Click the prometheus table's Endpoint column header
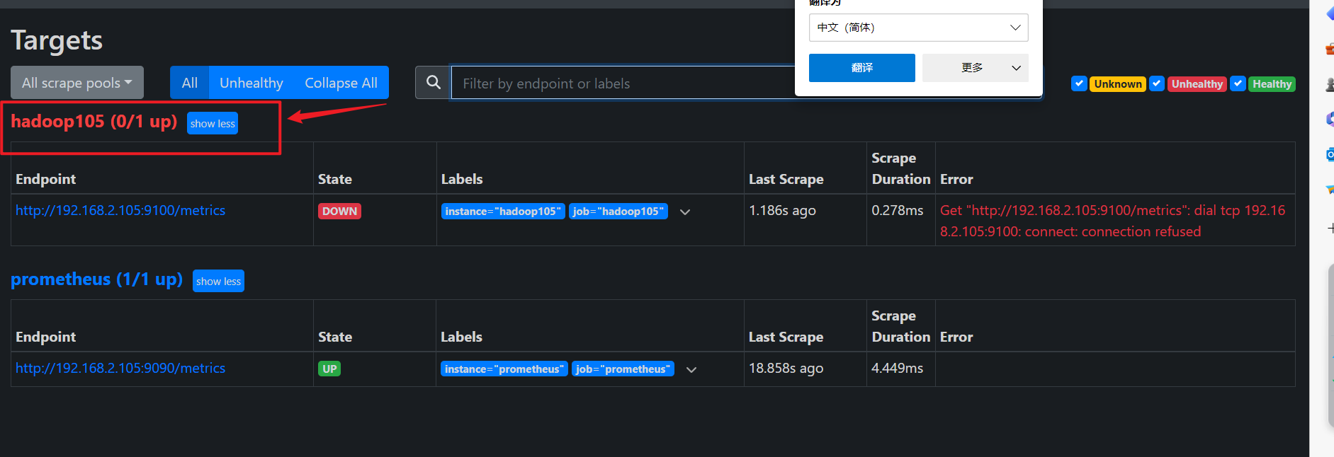 point(45,337)
